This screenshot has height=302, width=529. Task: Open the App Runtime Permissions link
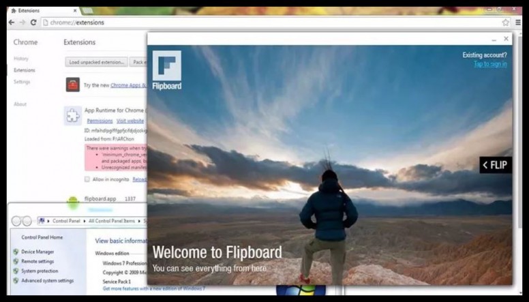tap(100, 121)
